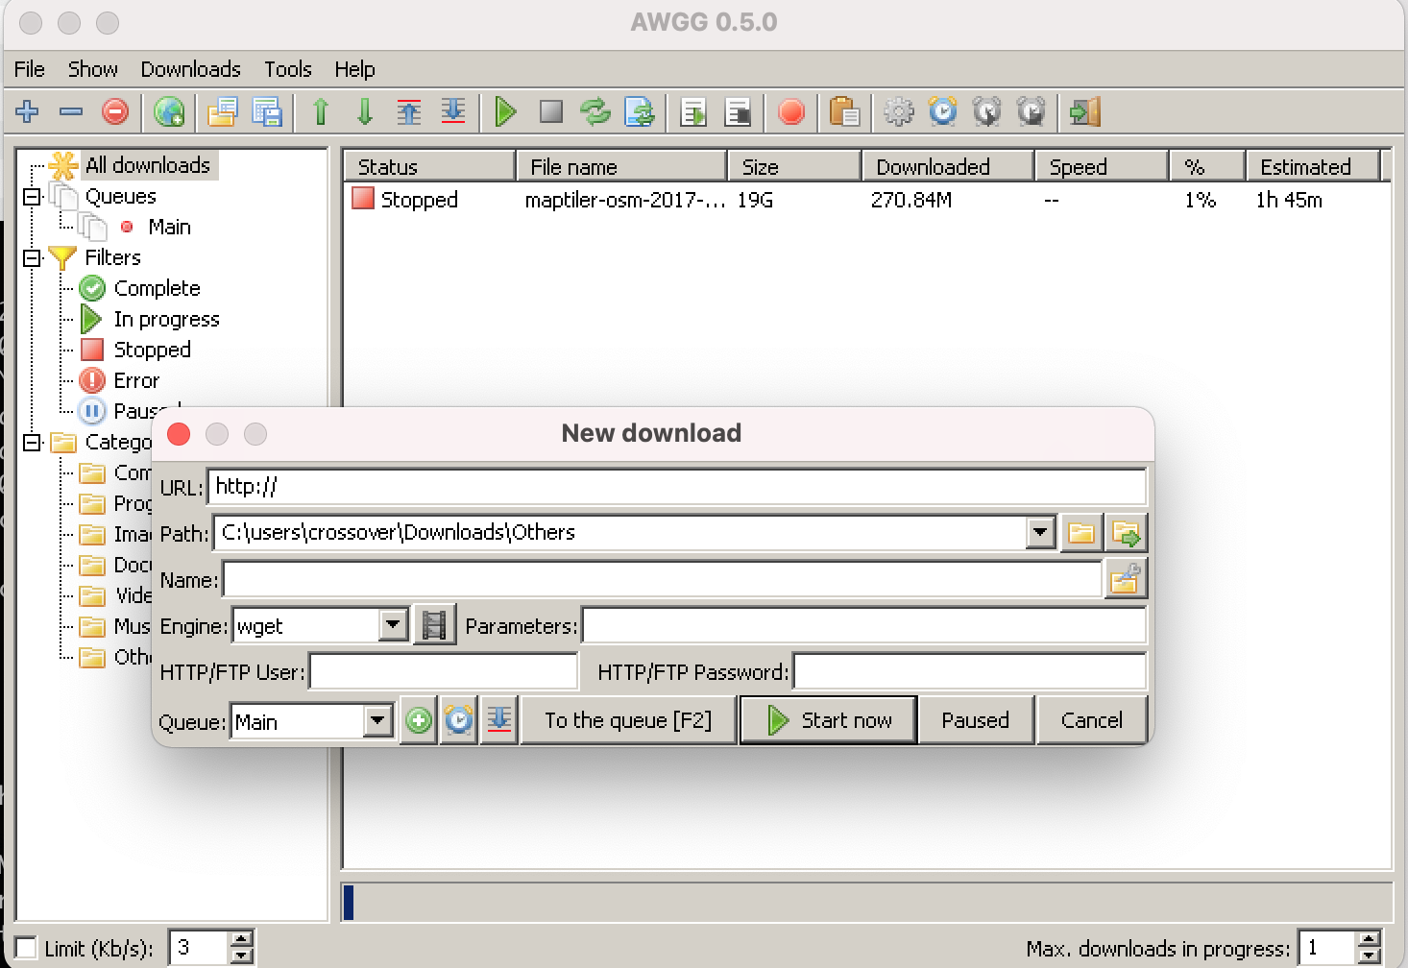Expand the Path dropdown list
Image resolution: width=1408 pixels, height=968 pixels.
(x=1040, y=532)
